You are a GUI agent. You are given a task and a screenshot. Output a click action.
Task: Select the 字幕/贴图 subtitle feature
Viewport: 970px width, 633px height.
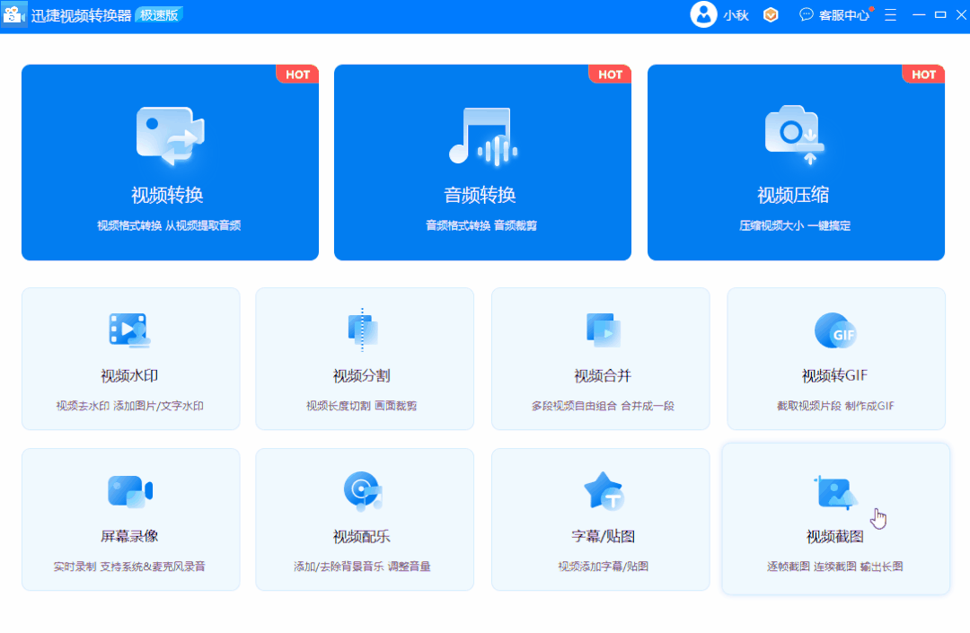pos(600,519)
